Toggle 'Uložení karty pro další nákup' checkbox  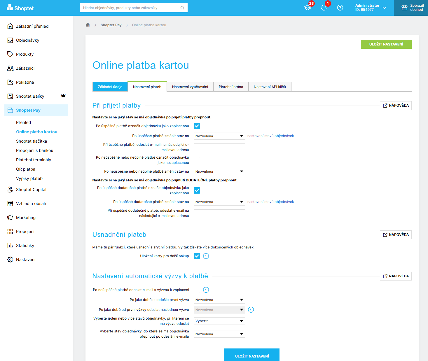197,256
